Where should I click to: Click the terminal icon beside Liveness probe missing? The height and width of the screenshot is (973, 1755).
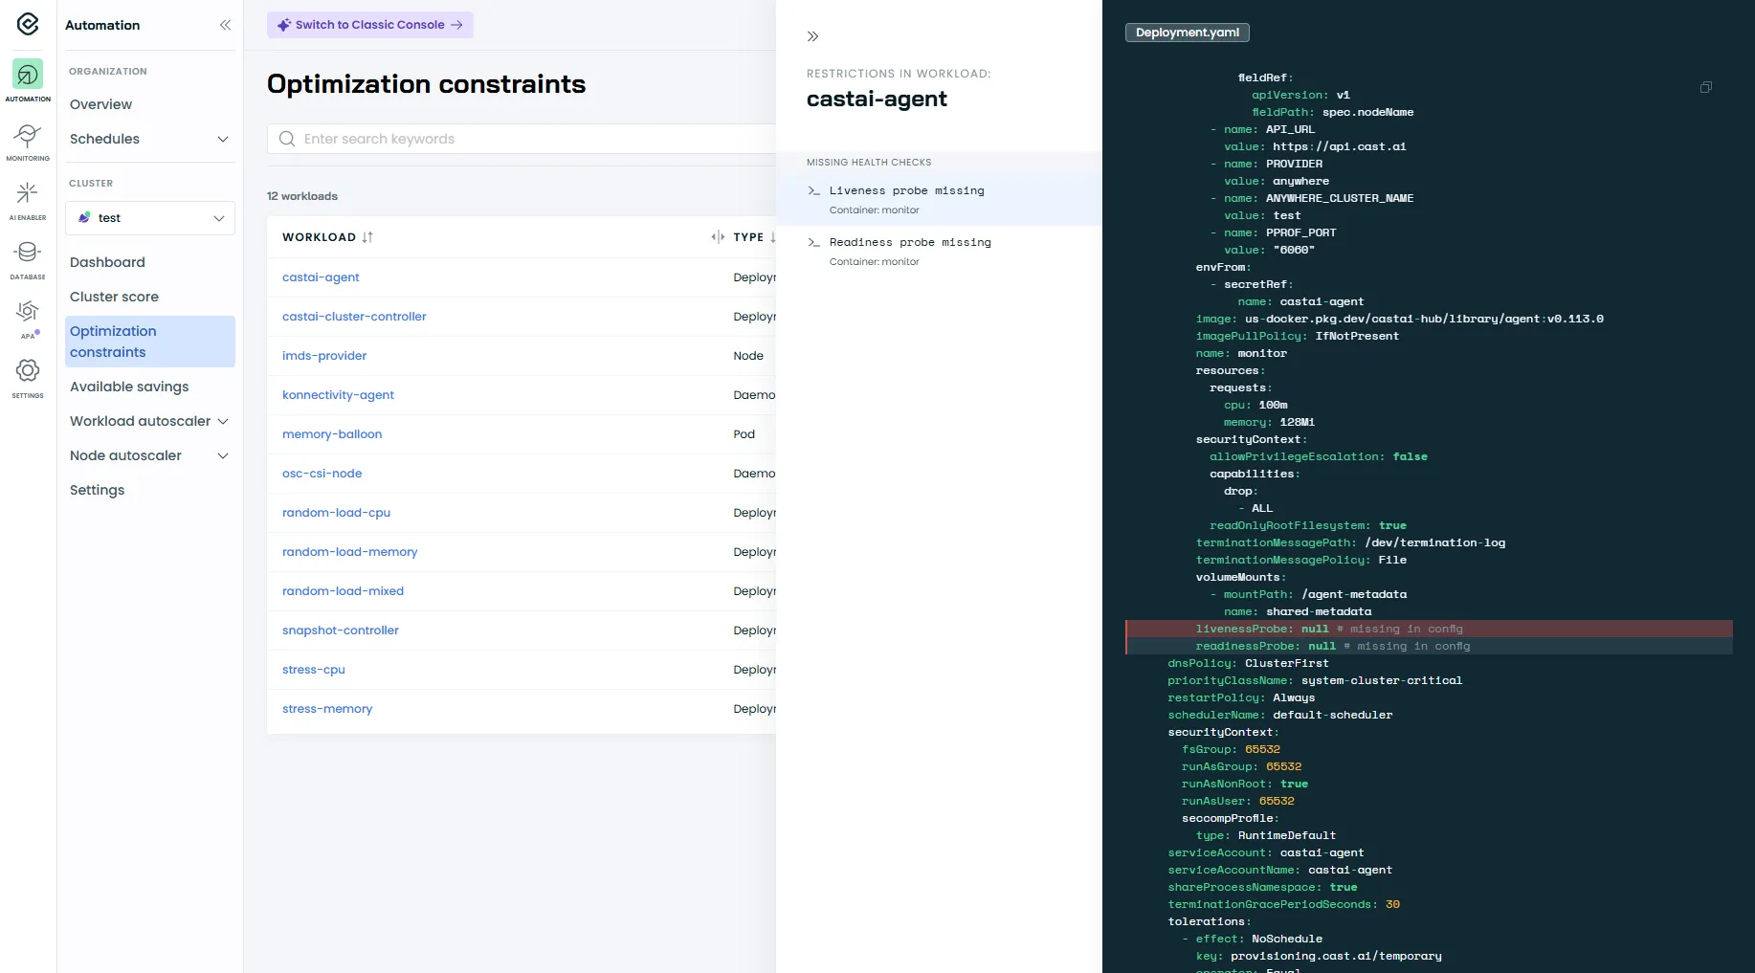click(x=812, y=190)
